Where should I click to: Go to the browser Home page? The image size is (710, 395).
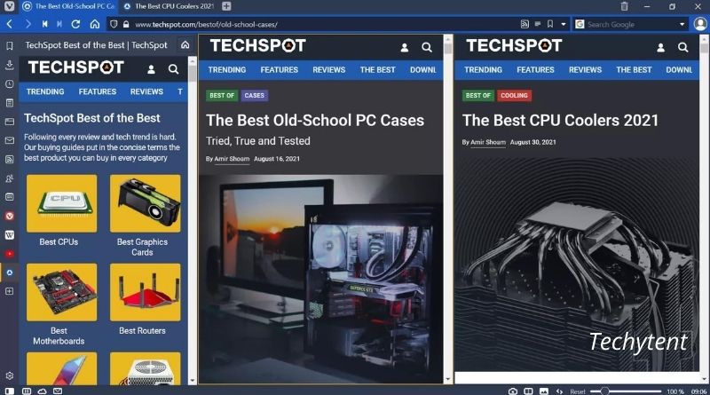[95, 24]
